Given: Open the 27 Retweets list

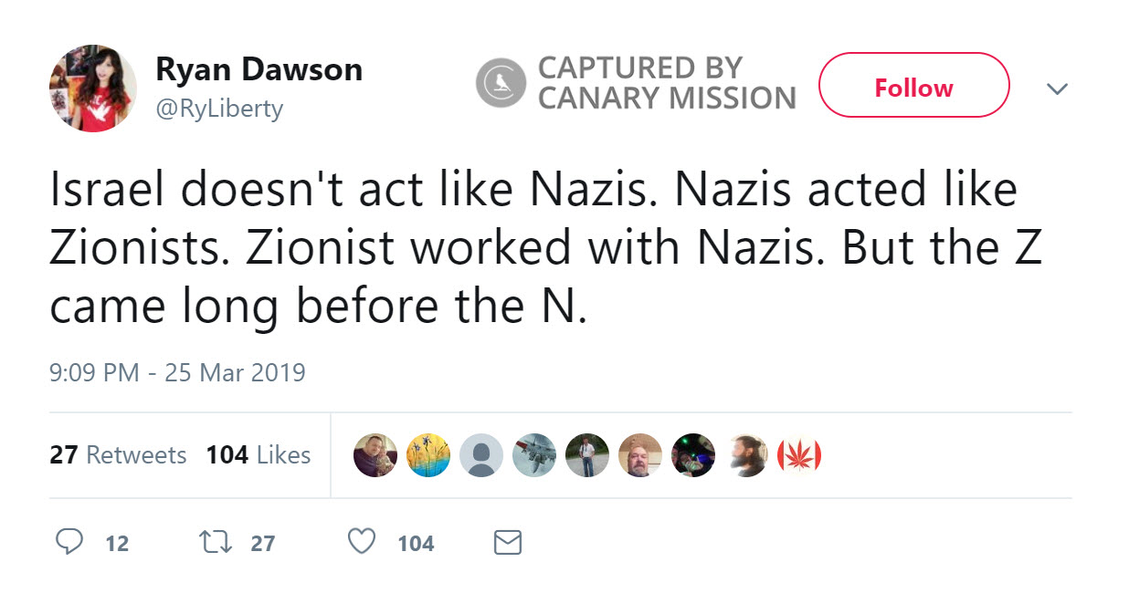Looking at the screenshot, I should (x=119, y=454).
